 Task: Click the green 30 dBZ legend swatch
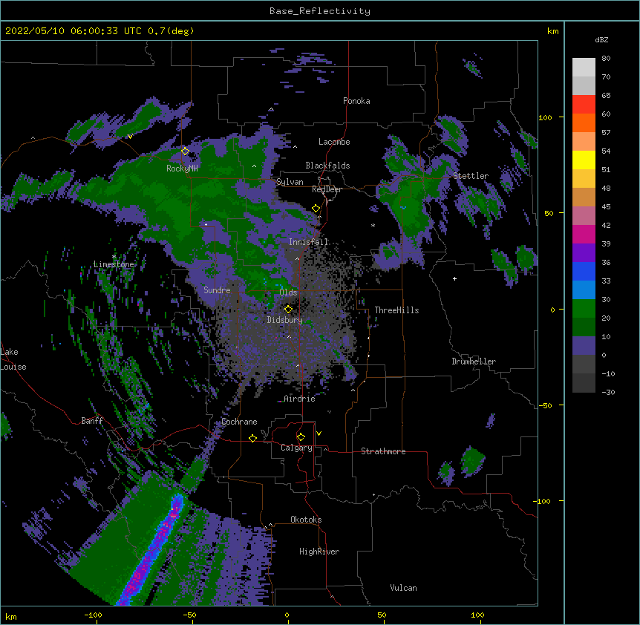tap(584, 309)
